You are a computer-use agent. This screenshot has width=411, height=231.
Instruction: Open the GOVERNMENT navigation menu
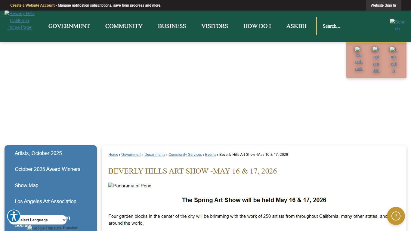point(69,26)
